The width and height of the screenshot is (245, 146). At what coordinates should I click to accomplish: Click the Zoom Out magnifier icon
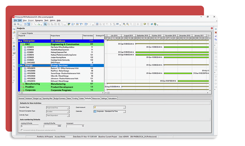click(x=127, y=24)
